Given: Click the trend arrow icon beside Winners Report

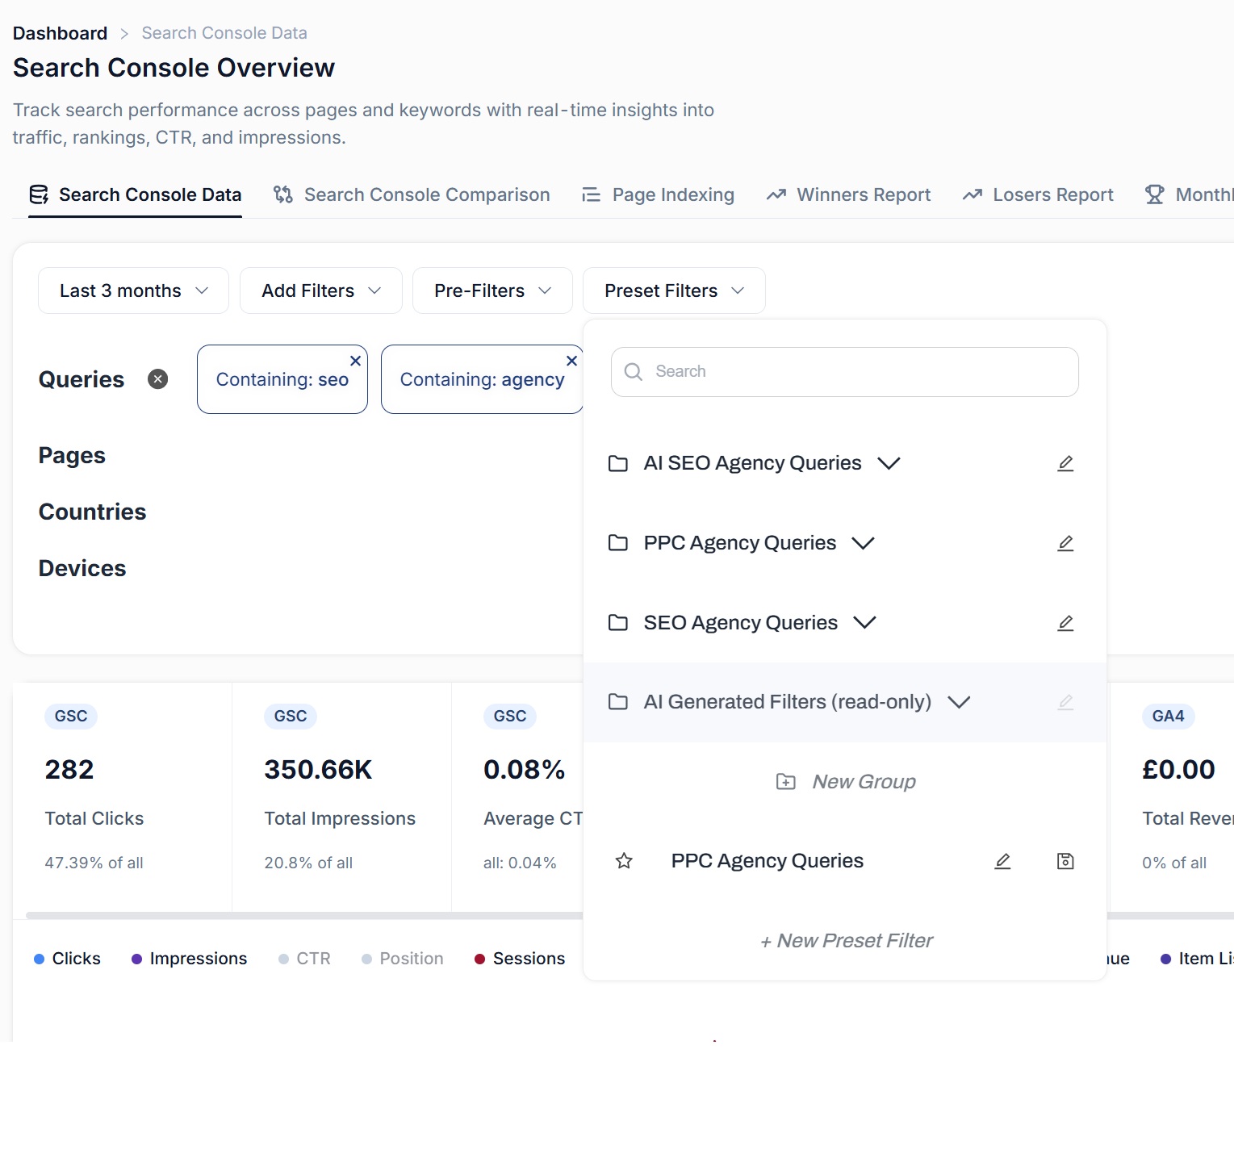Looking at the screenshot, I should tap(776, 194).
